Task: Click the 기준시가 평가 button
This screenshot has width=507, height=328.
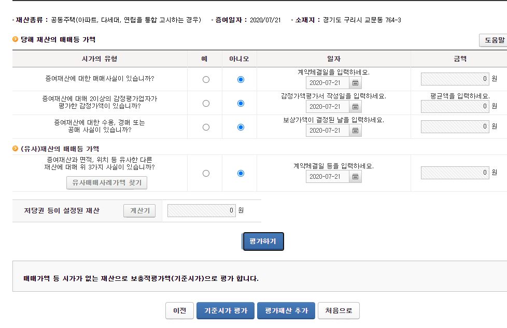Action: point(226,310)
